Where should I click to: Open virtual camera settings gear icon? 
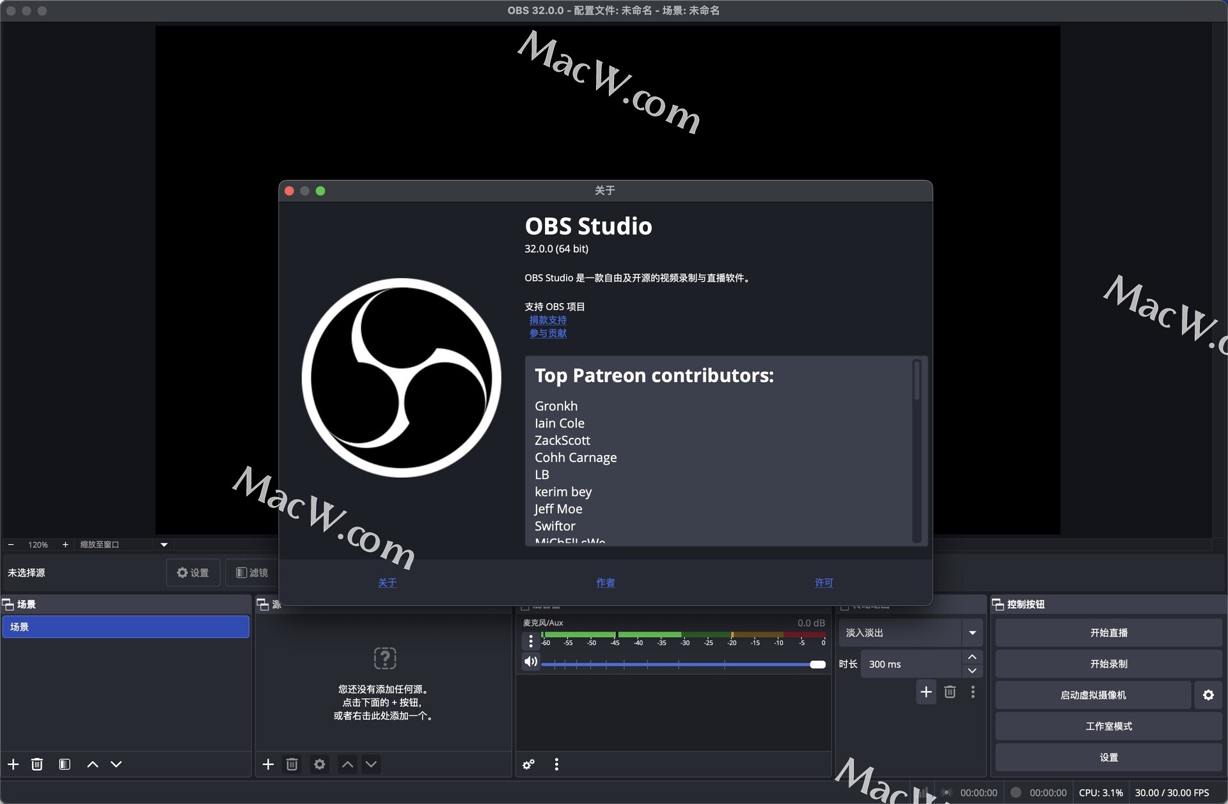(x=1208, y=695)
